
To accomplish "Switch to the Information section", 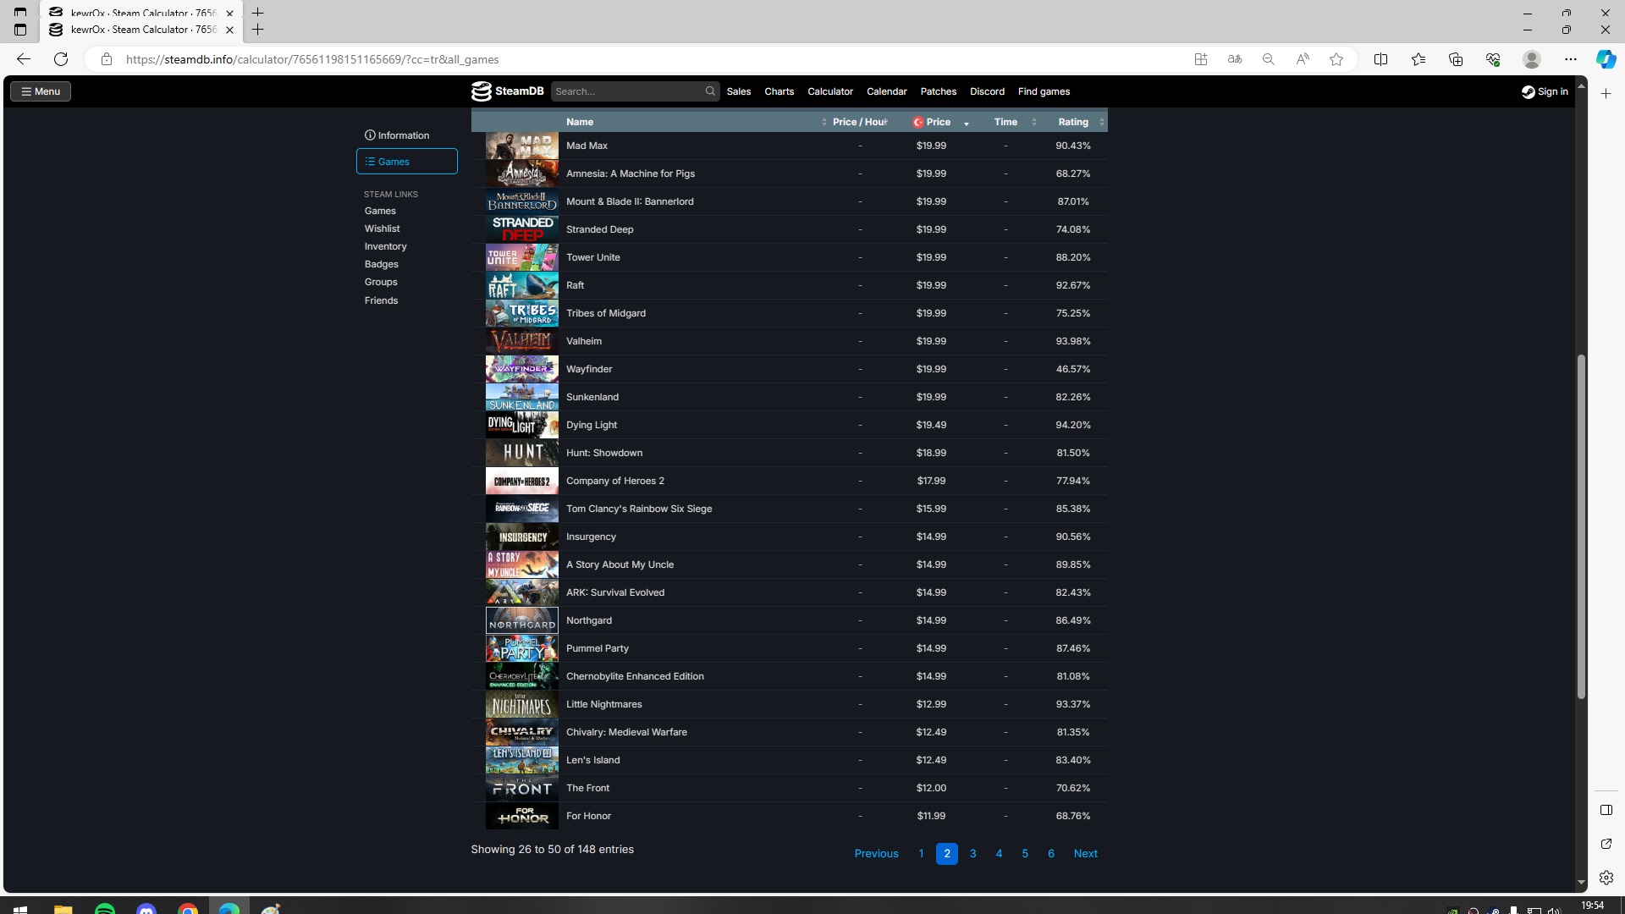I will (397, 135).
